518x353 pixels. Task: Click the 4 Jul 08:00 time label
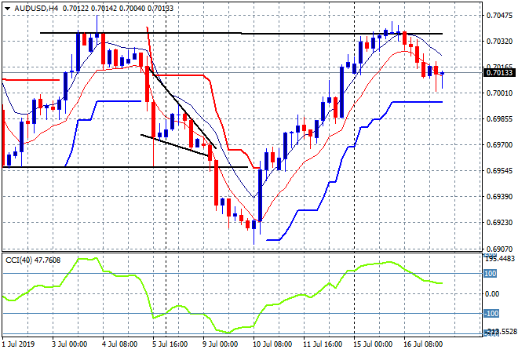[x=119, y=344]
